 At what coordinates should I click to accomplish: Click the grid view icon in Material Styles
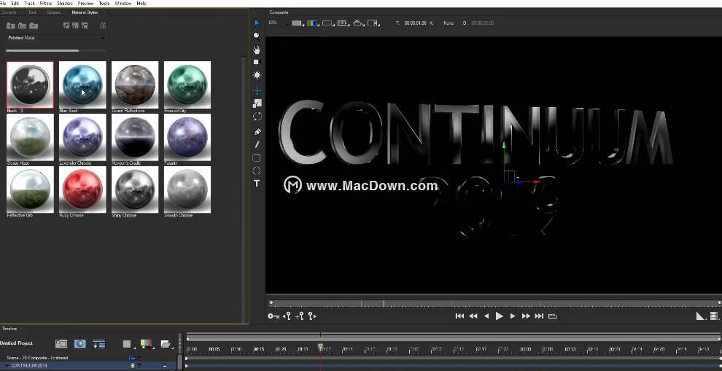[103, 26]
